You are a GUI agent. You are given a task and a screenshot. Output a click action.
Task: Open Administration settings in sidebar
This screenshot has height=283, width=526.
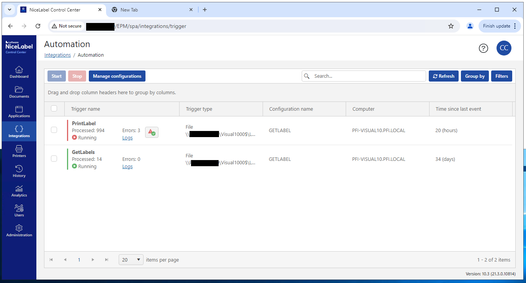tap(19, 231)
